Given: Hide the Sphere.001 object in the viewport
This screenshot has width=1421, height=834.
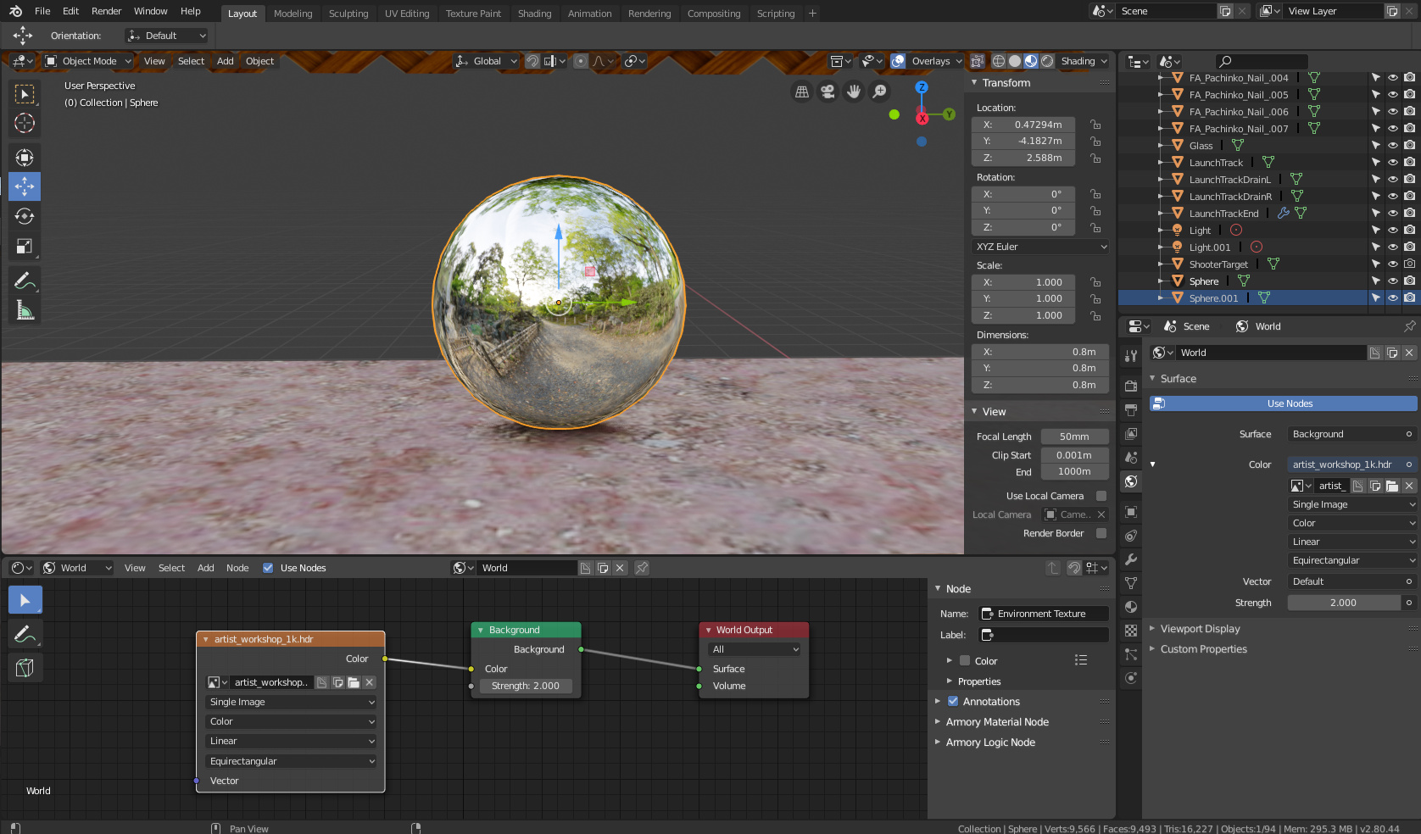Looking at the screenshot, I should (x=1392, y=298).
